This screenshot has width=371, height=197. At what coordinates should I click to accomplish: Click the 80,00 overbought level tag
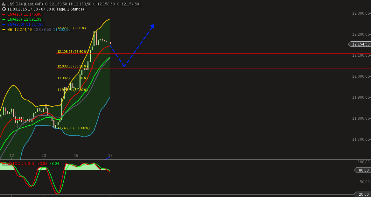click(x=362, y=170)
